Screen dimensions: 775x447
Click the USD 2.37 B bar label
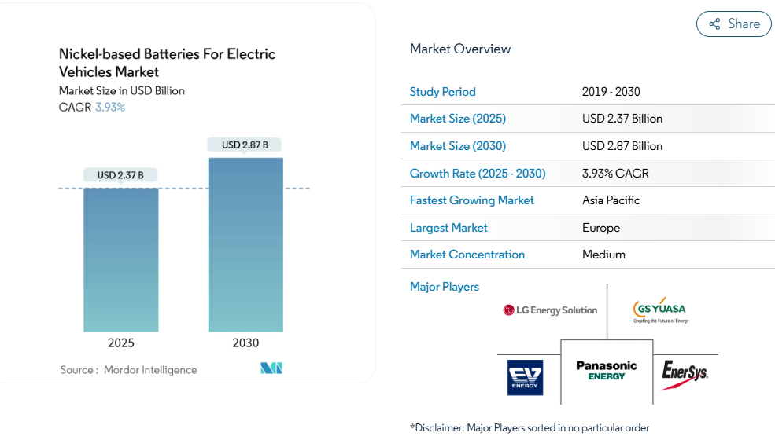click(x=120, y=175)
